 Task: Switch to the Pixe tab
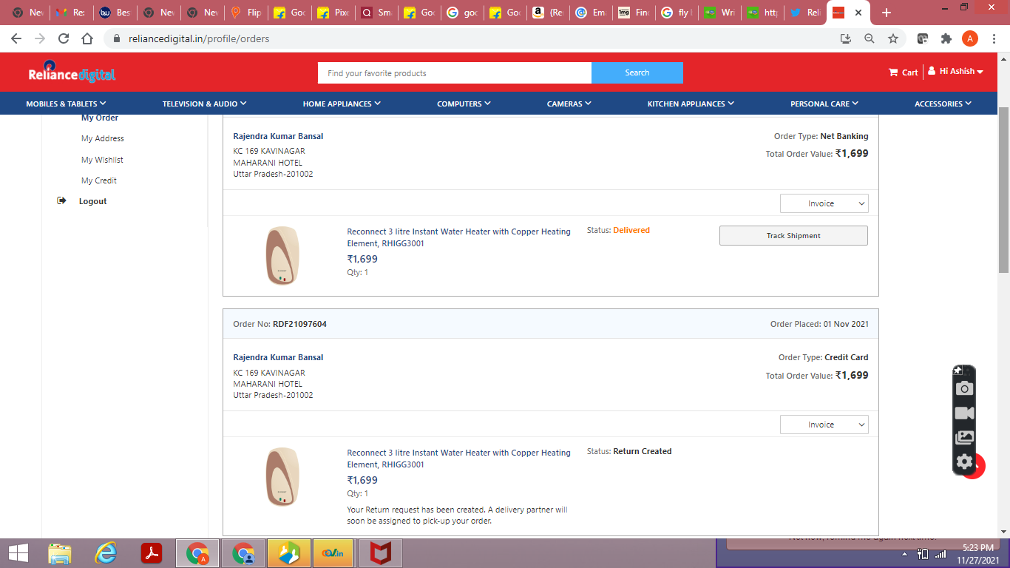tap(332, 13)
